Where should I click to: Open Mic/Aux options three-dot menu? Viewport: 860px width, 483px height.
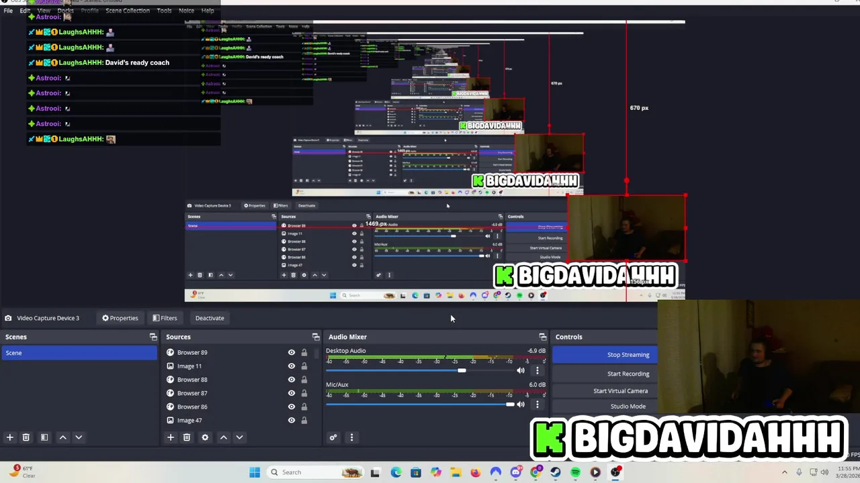tap(537, 404)
